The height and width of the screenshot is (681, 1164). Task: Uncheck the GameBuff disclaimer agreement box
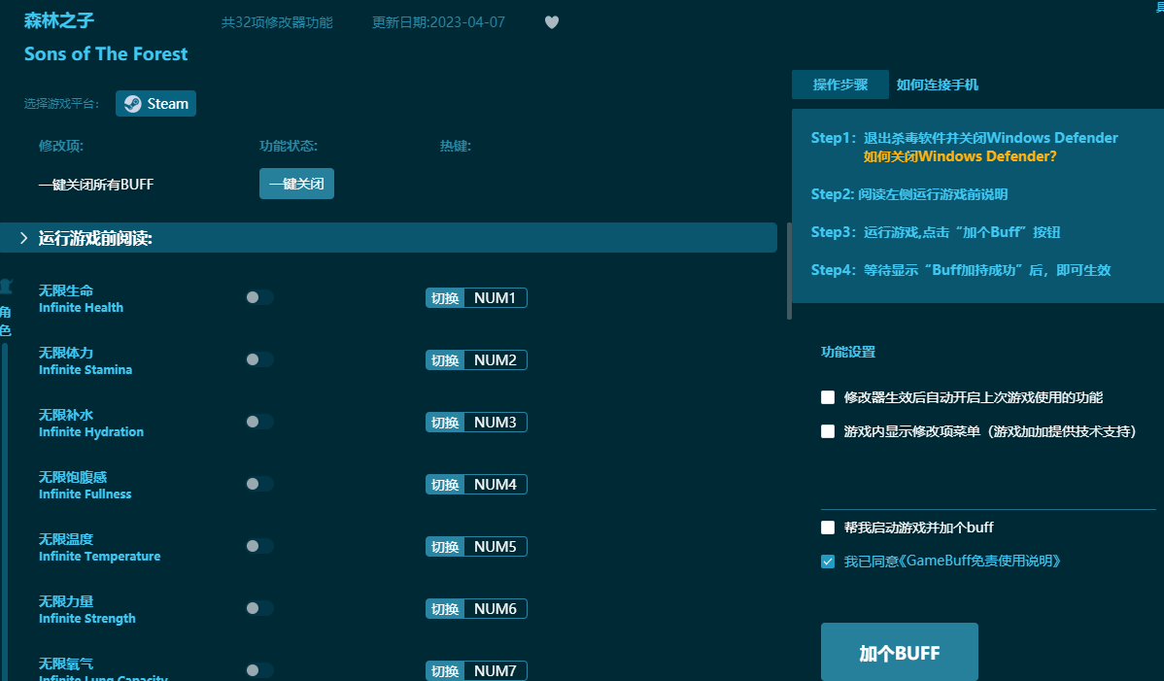[x=828, y=562]
